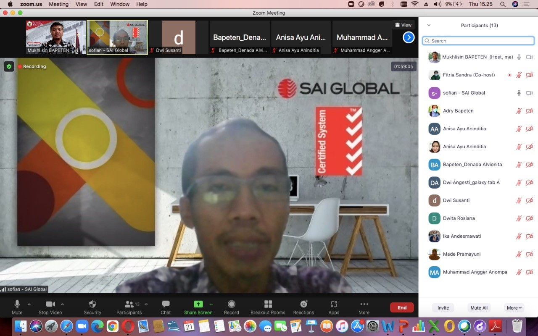Click the name Made Pramayuni in the participants list
Screen dimensions: 538x336
click(462, 254)
